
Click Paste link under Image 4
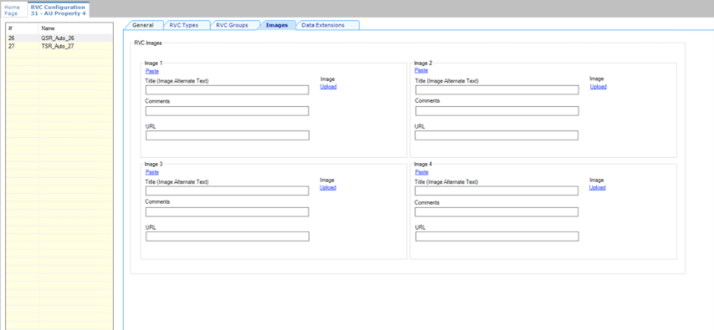coord(422,172)
